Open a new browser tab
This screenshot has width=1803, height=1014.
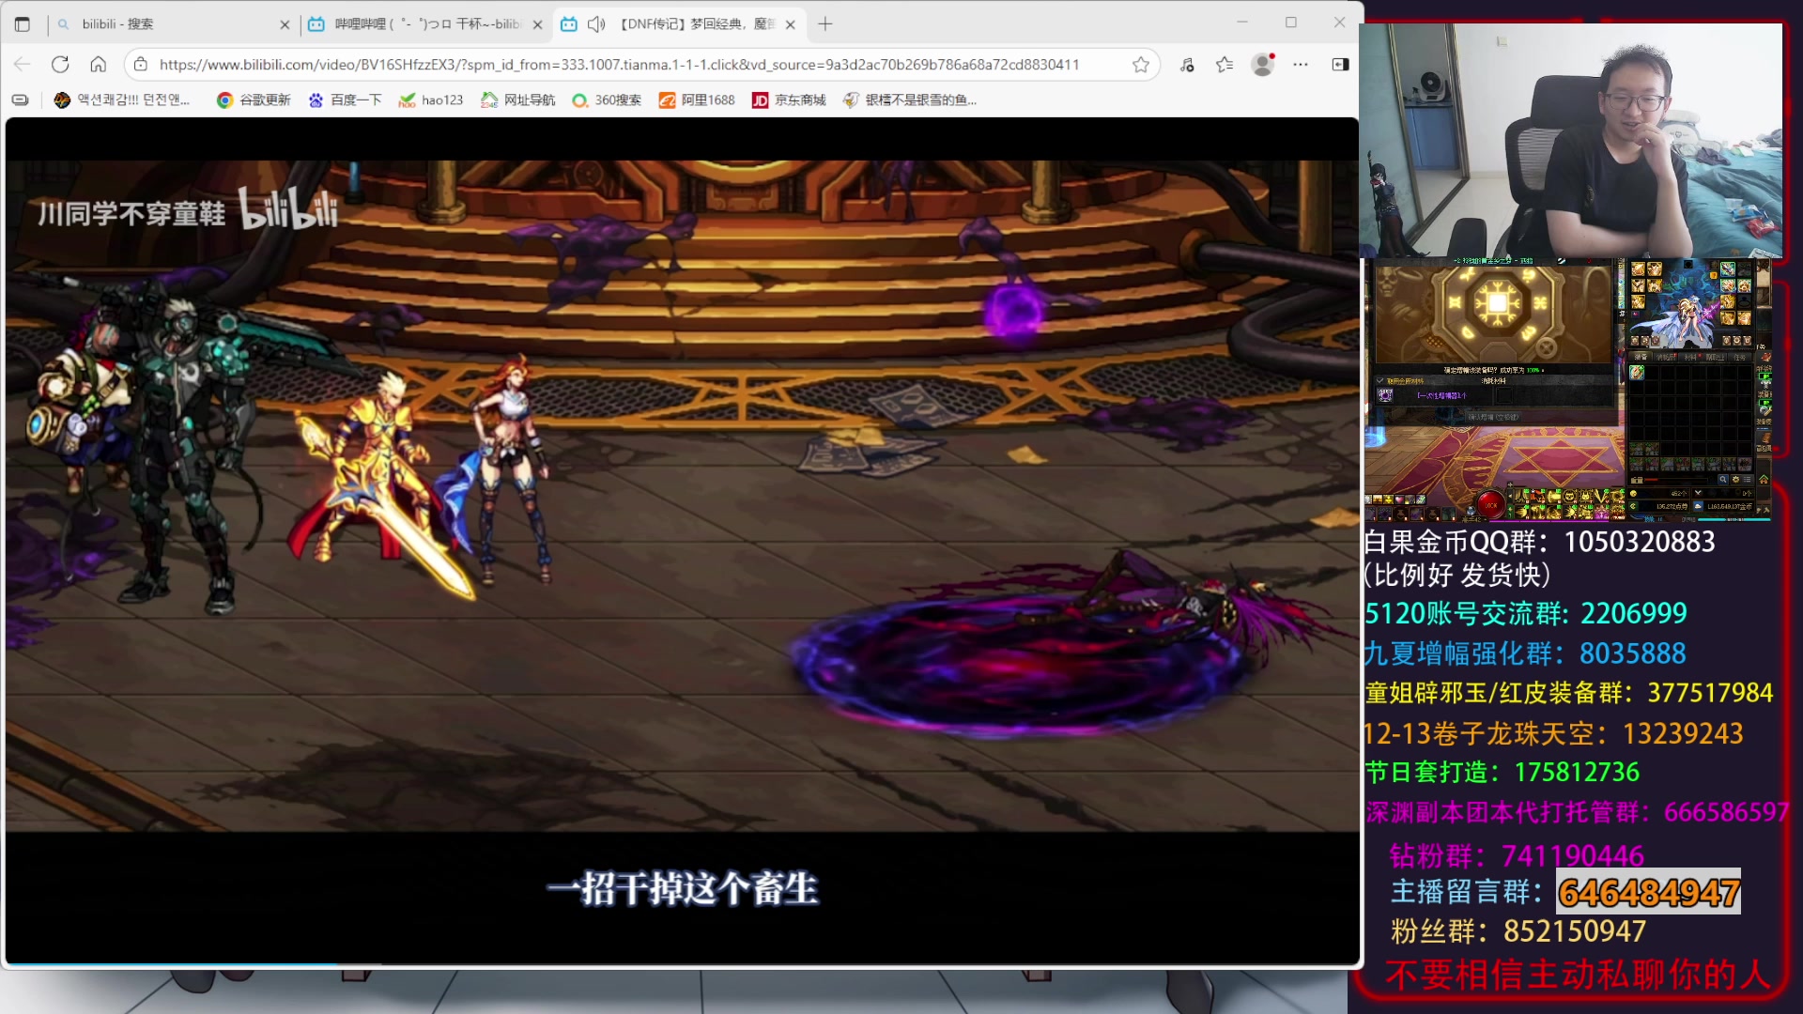point(824,24)
